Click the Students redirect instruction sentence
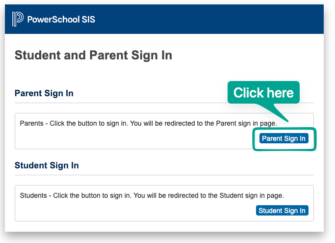Viewport: 335px width, 243px height. pyautogui.click(x=152, y=195)
